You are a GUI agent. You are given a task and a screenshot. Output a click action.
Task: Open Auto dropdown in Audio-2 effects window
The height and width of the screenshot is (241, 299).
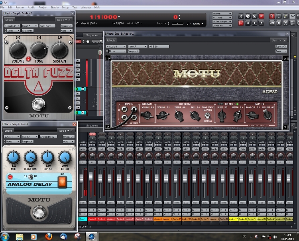point(66,31)
